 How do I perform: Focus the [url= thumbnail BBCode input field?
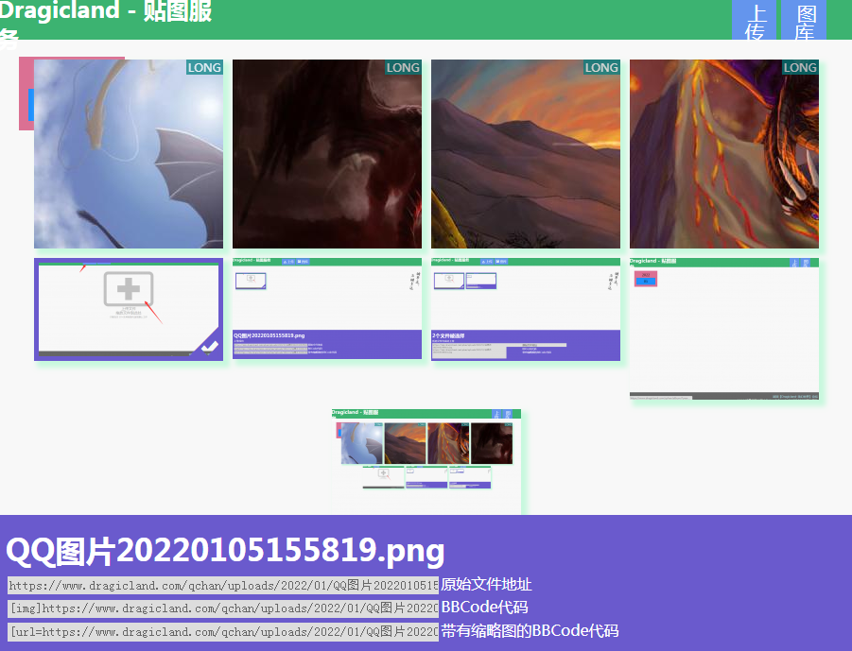click(223, 632)
